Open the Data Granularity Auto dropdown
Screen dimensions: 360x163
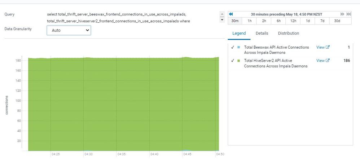(69, 31)
